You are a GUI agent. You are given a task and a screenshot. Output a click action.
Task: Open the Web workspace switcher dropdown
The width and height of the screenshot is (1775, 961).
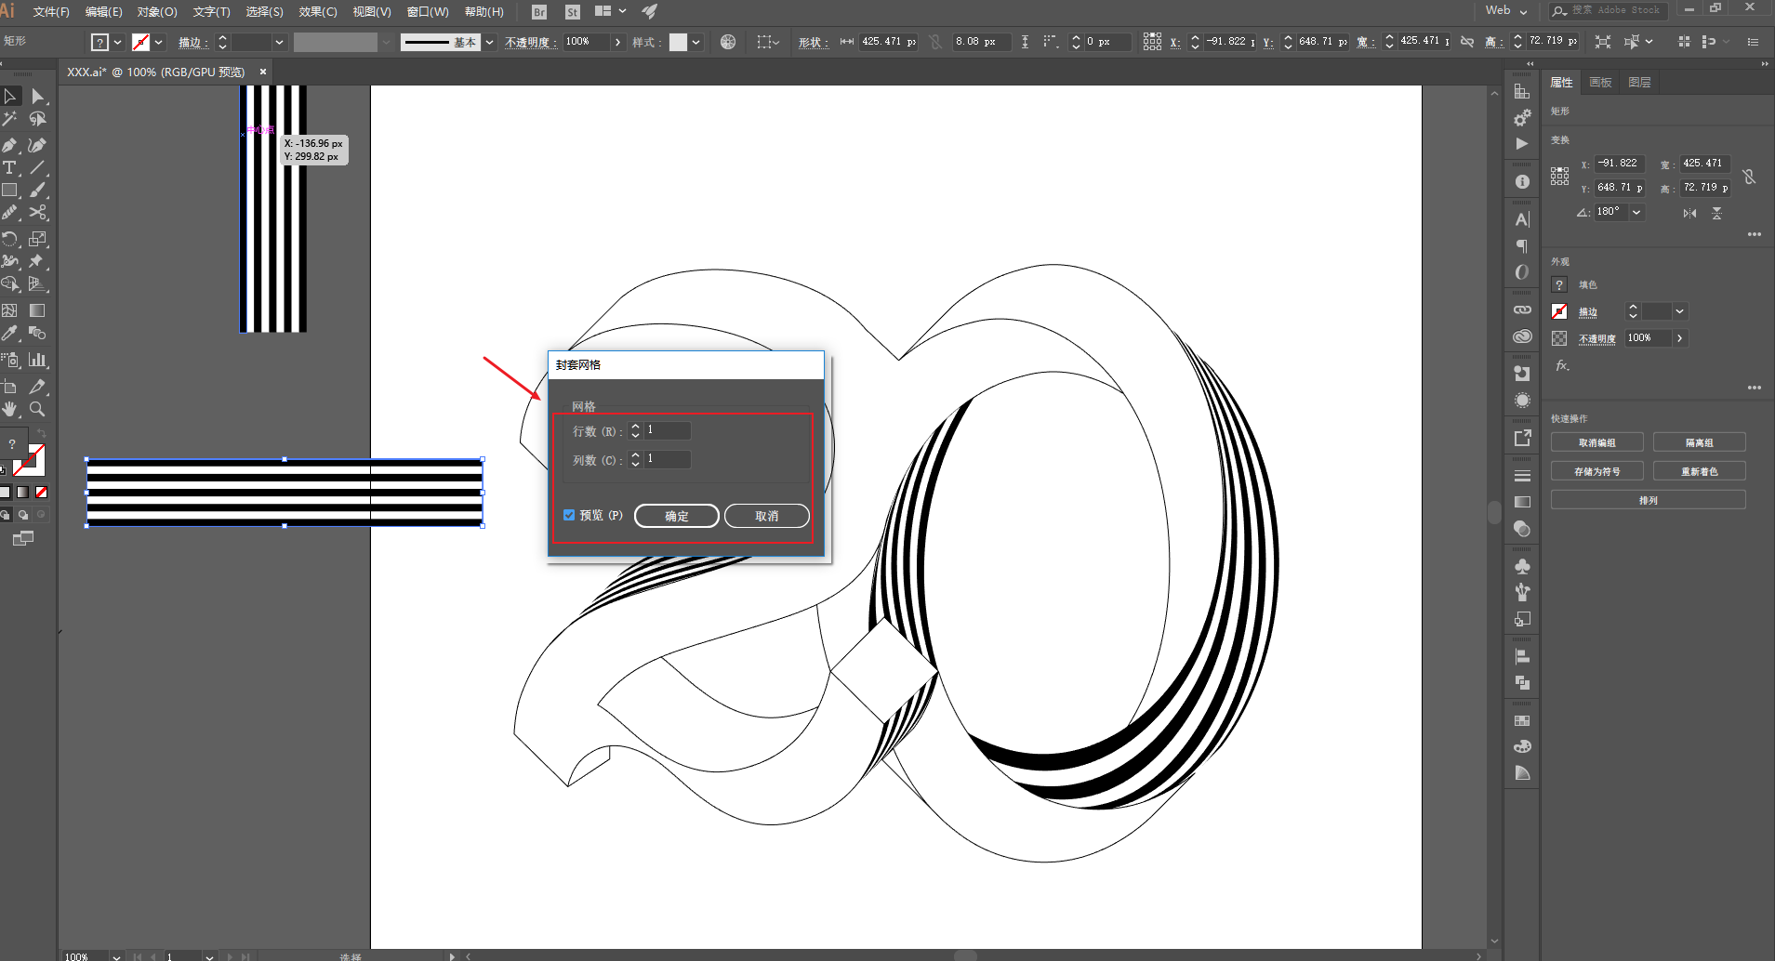1506,10
